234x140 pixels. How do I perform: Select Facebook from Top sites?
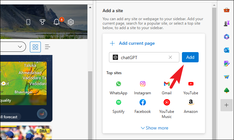click(142, 106)
